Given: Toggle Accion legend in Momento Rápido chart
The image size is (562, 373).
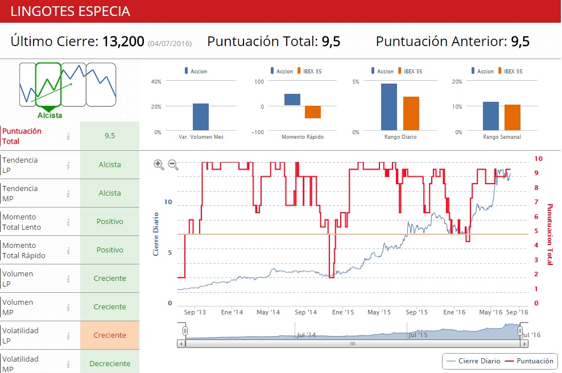Looking at the screenshot, I should [x=282, y=71].
